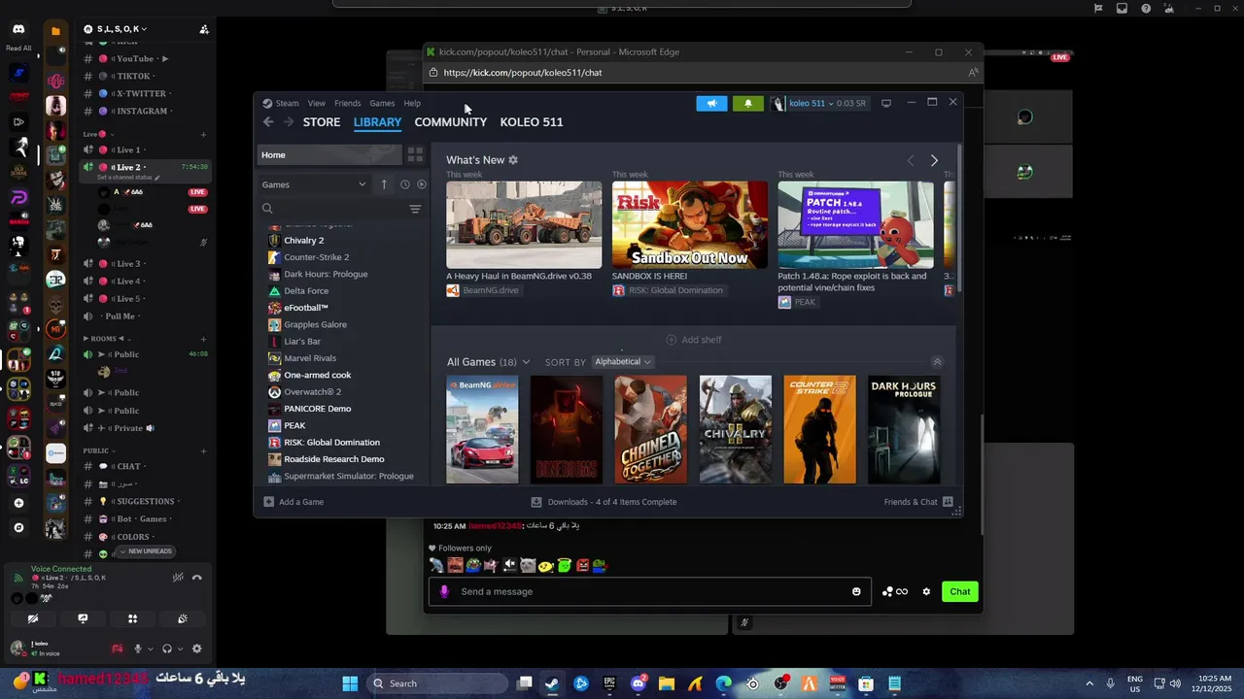Viewport: 1244px width, 699px height.
Task: Open Windows Start menu
Action: click(x=350, y=683)
